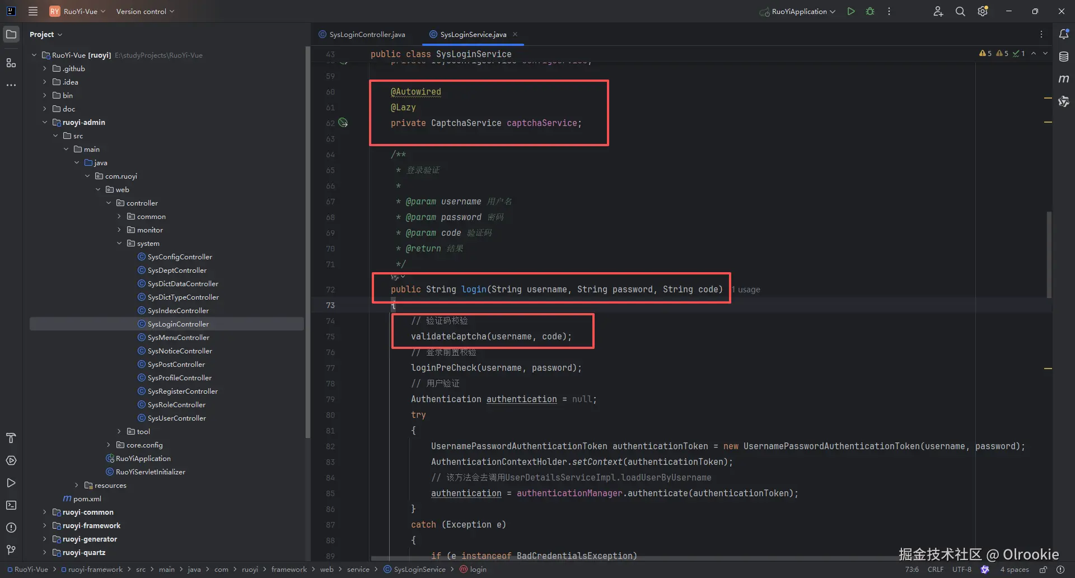This screenshot has height=578, width=1075.
Task: Click the login method breadcrumb
Action: [x=473, y=570]
